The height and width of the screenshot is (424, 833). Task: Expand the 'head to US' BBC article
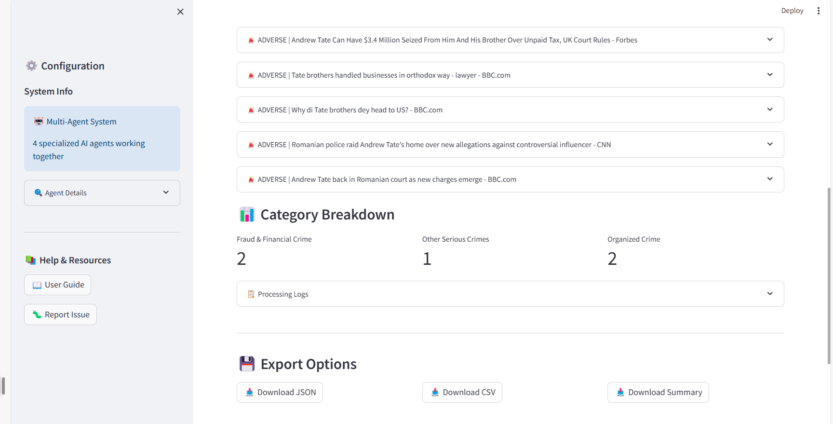point(510,110)
